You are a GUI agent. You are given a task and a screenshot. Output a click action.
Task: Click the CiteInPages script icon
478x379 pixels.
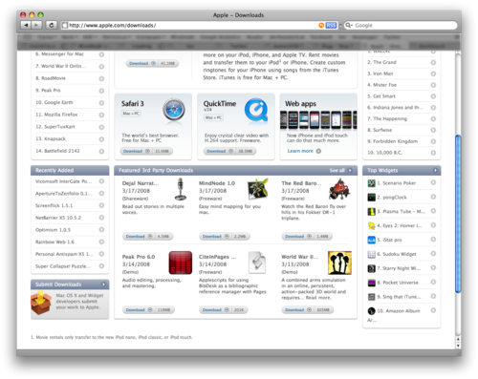(257, 263)
